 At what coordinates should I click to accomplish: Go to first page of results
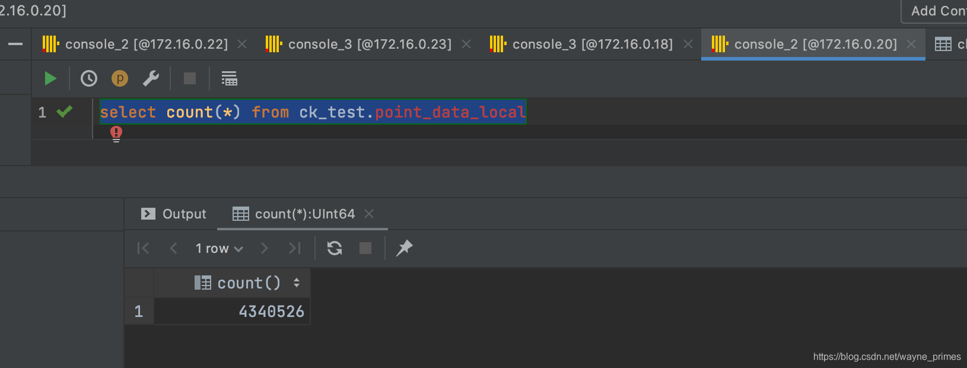click(x=143, y=248)
